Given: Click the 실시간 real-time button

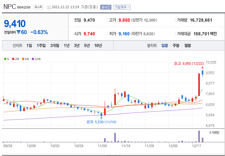Looking at the screenshot, I should tap(106, 7).
